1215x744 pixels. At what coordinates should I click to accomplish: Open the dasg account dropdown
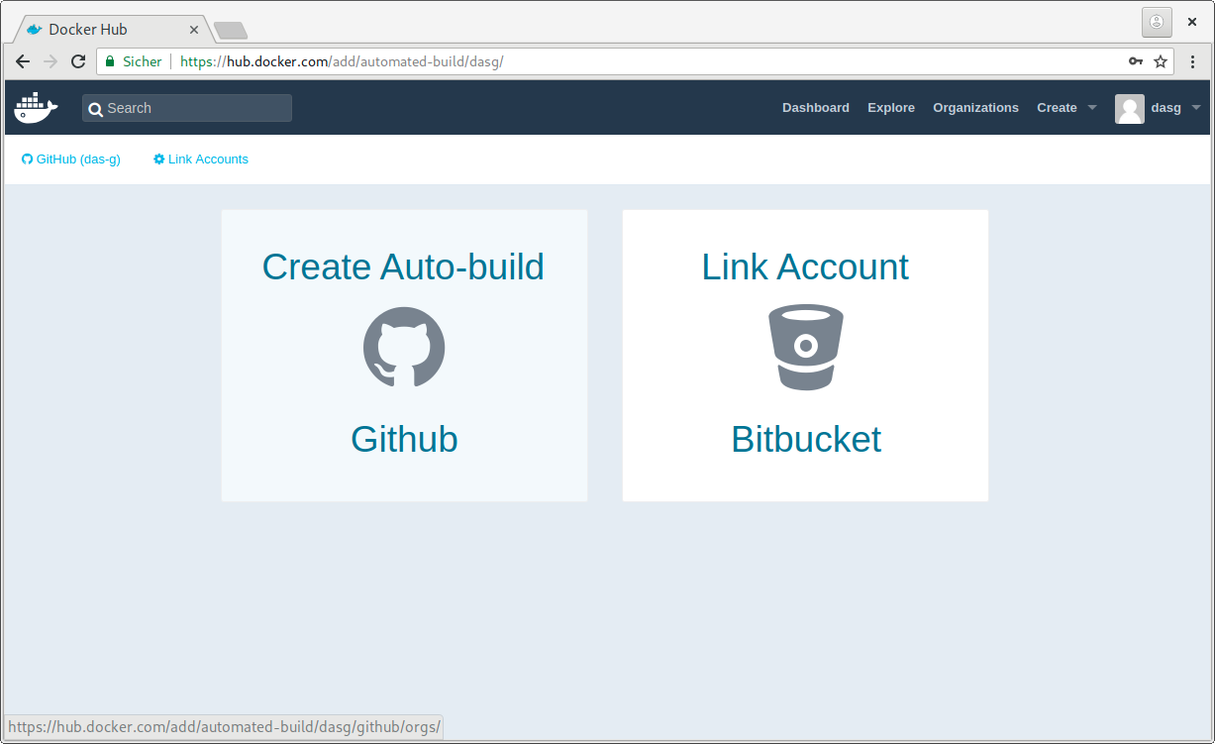pos(1173,108)
